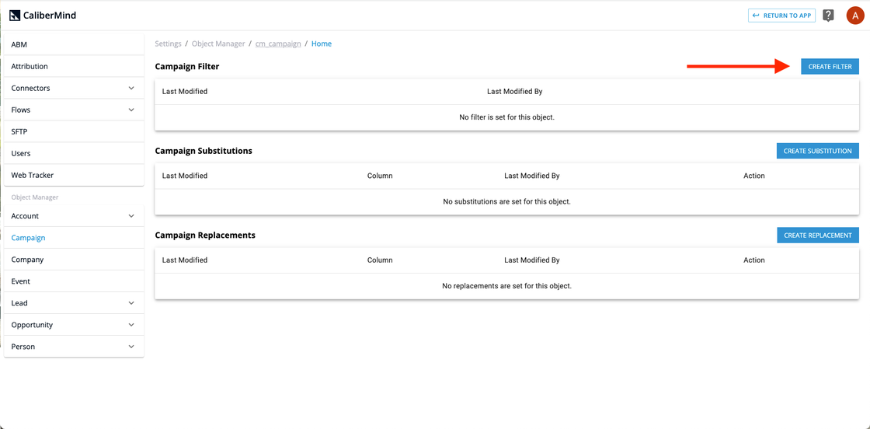Viewport: 870px width, 429px height.
Task: Click Last Modified header in Campaign Substitutions
Action: click(185, 176)
